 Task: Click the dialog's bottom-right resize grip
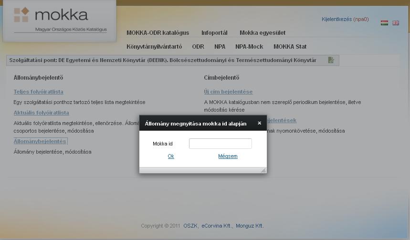click(x=263, y=170)
